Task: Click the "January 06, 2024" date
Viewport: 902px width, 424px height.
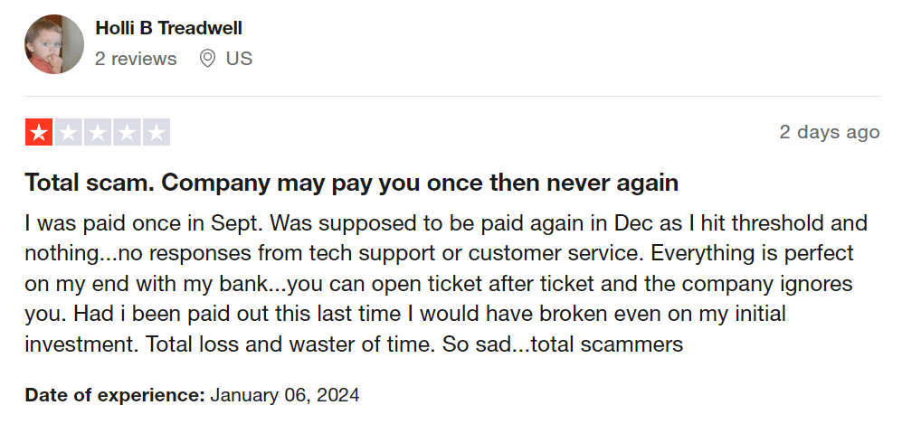Action: point(285,395)
